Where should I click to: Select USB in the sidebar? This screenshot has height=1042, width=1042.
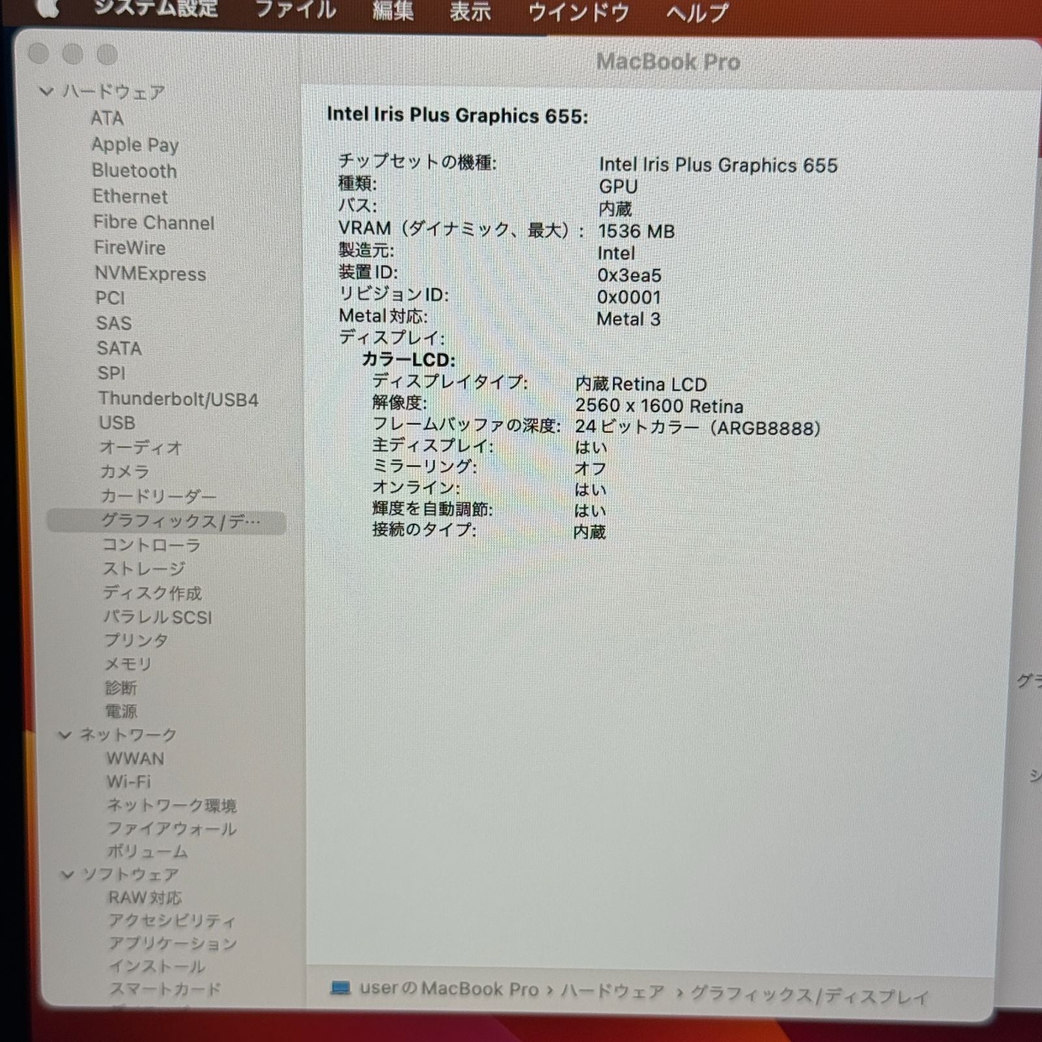[117, 423]
